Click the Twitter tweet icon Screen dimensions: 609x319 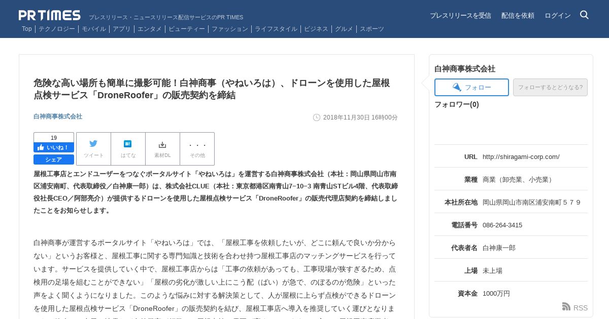pos(93,144)
